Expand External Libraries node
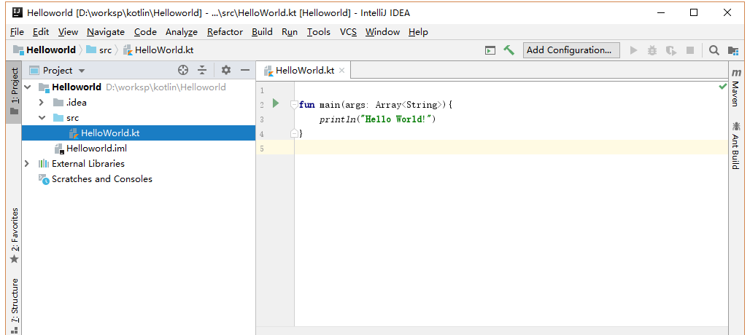 pos(27,164)
